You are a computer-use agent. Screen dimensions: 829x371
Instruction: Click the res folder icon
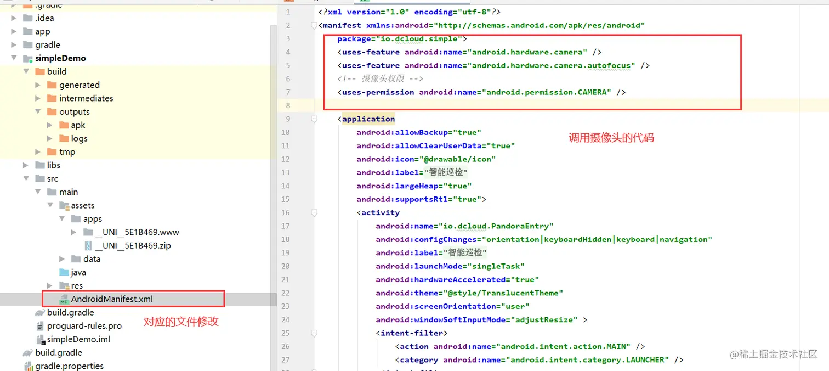click(64, 285)
